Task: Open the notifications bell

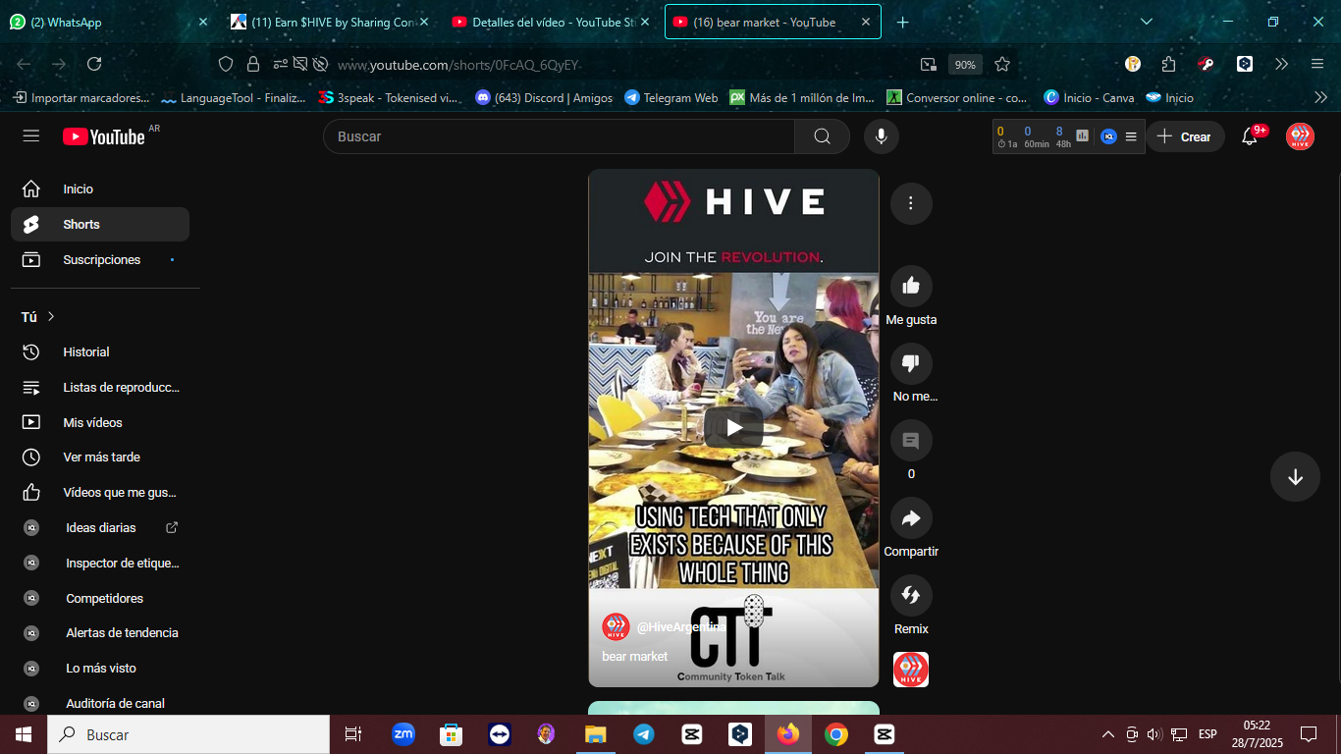Action: (1250, 136)
